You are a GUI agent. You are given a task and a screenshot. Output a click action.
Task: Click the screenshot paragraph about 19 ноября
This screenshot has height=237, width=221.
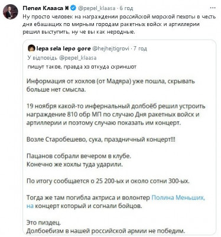pos(116,114)
